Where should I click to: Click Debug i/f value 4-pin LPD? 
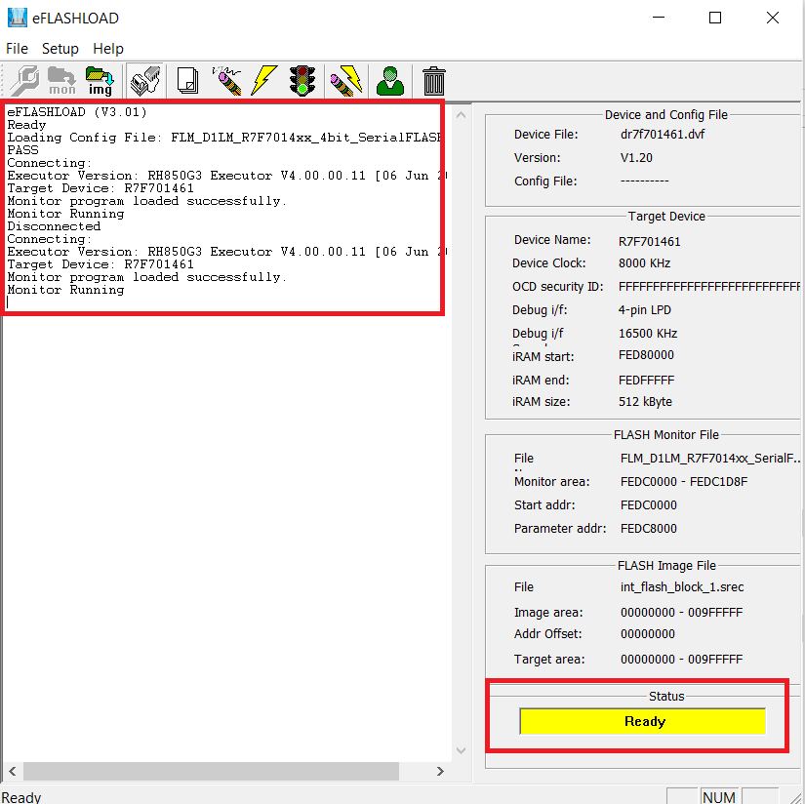coord(645,310)
